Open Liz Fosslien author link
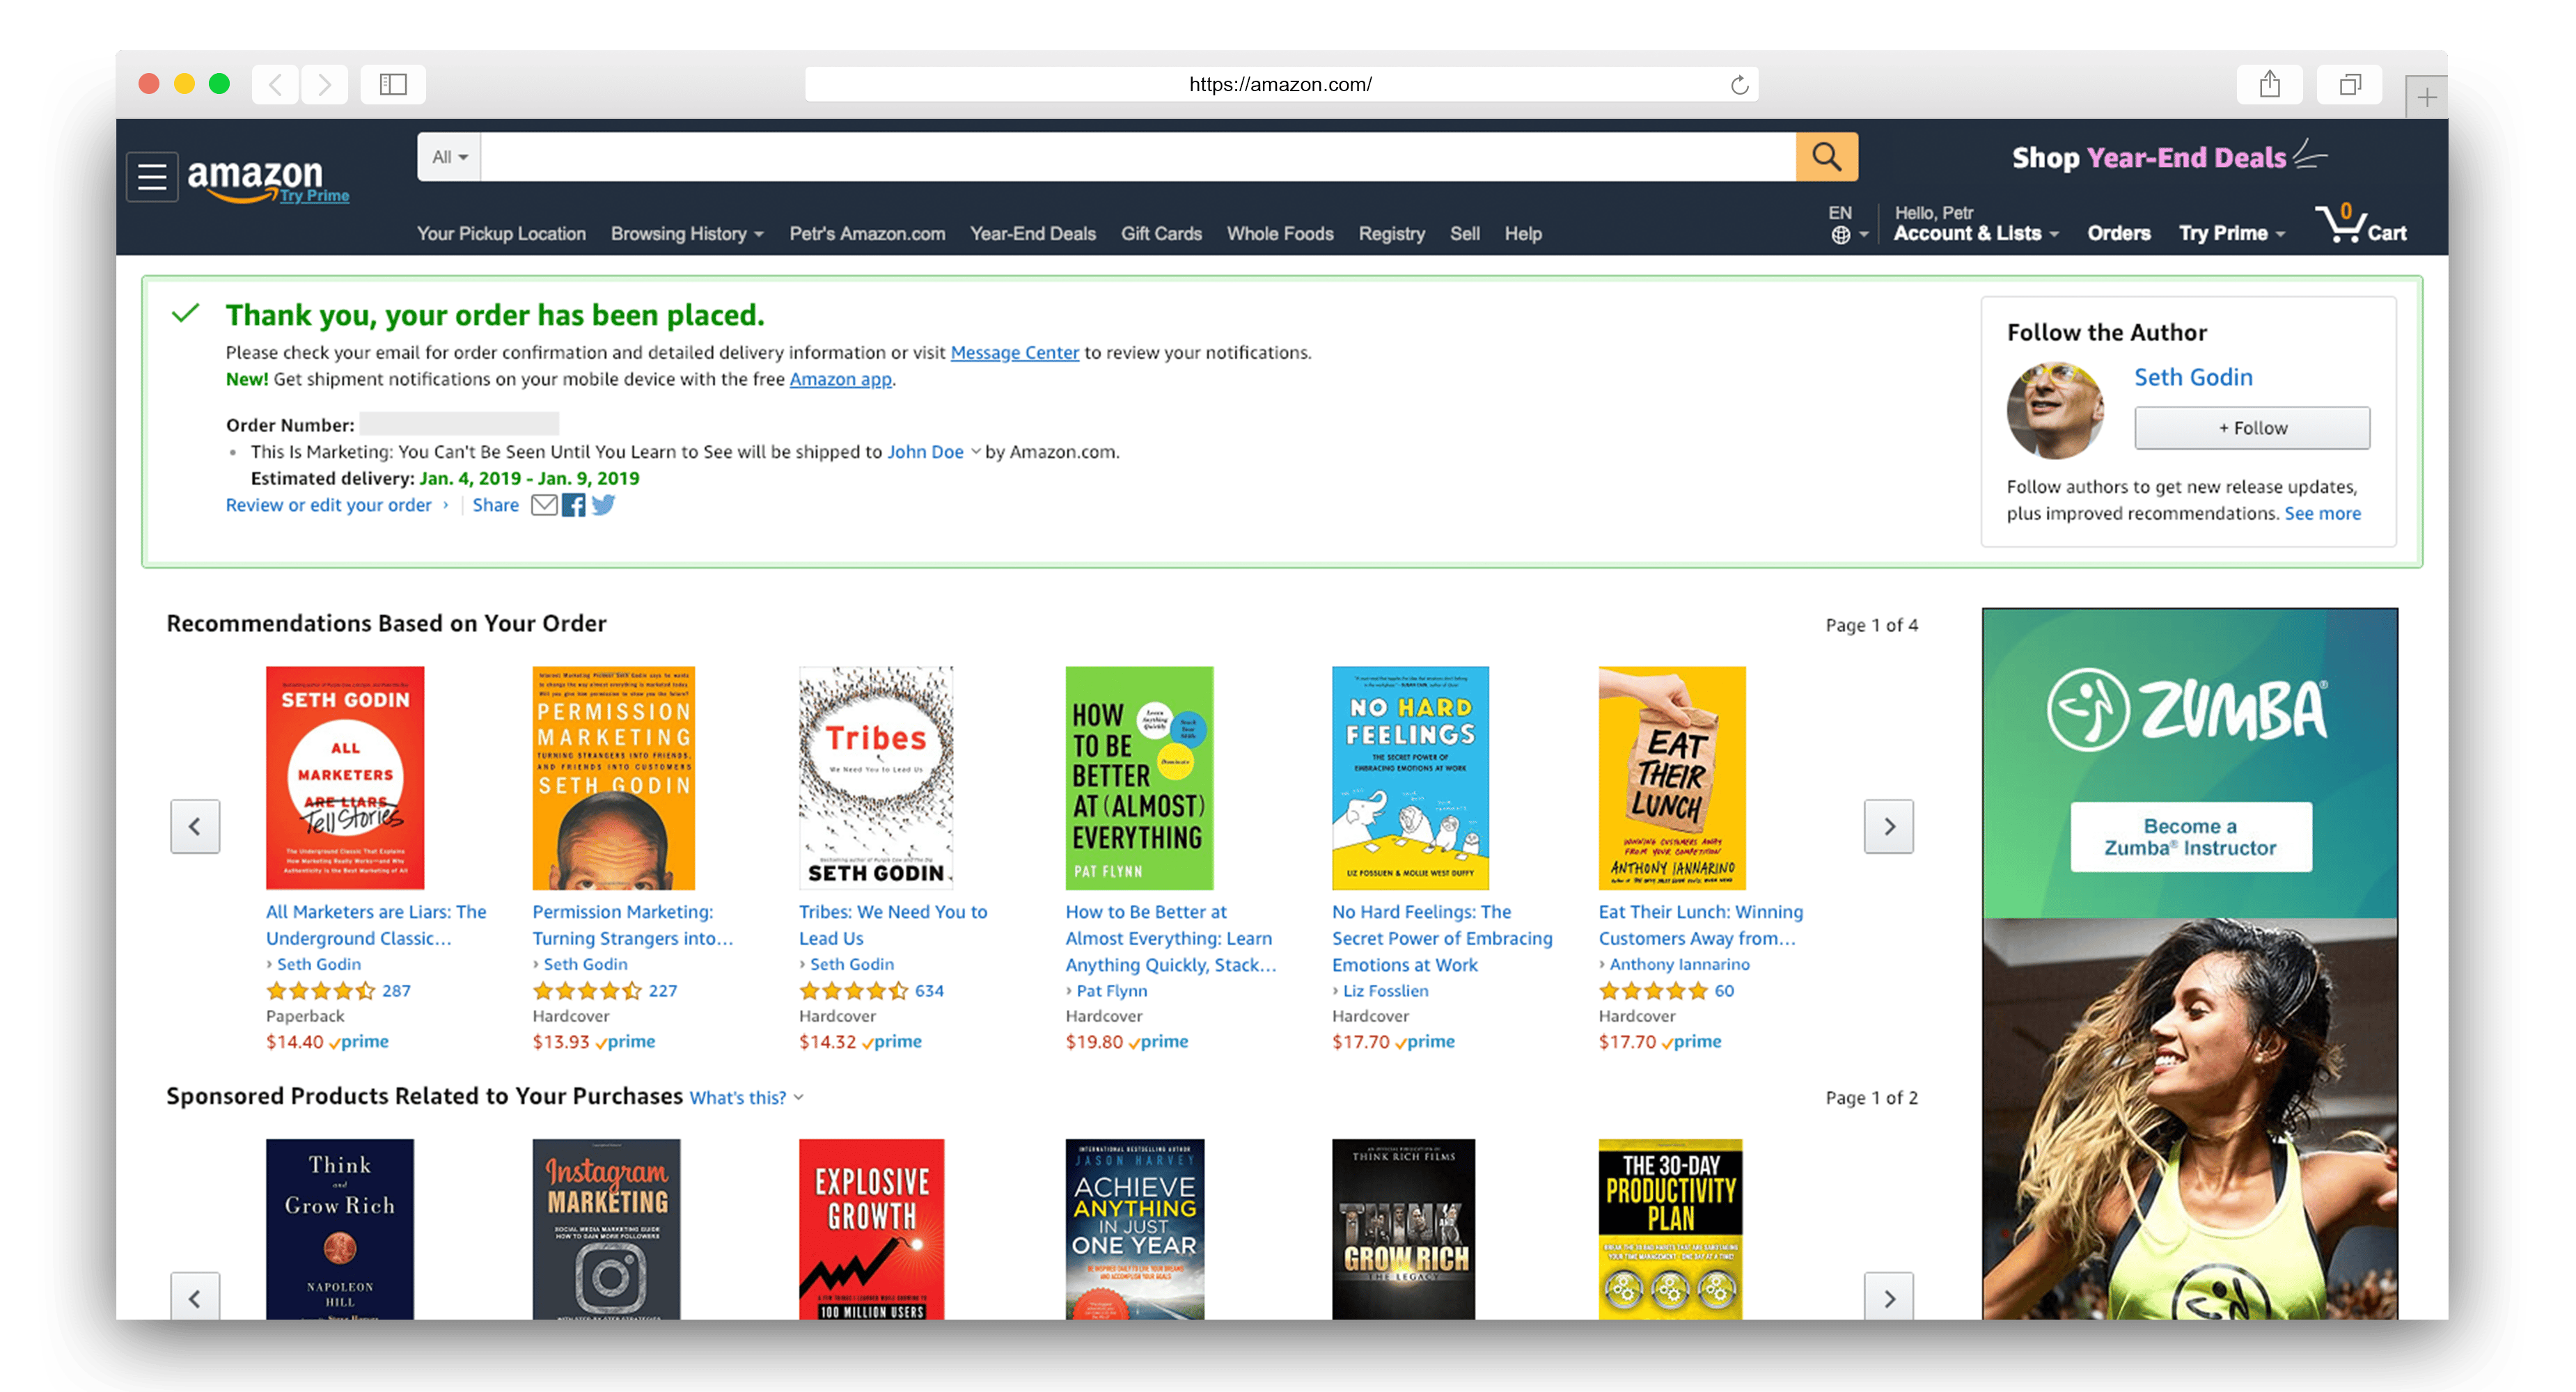The width and height of the screenshot is (2576, 1392). pyautogui.click(x=1385, y=991)
